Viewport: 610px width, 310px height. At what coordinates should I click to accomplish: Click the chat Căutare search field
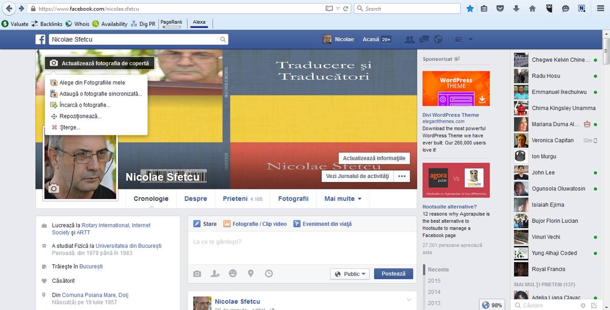(x=545, y=305)
